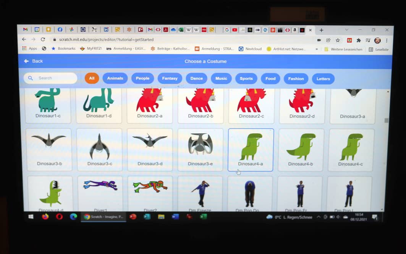Filter costumes by Fashion
Screen dimensions: 406x254
(x=296, y=79)
